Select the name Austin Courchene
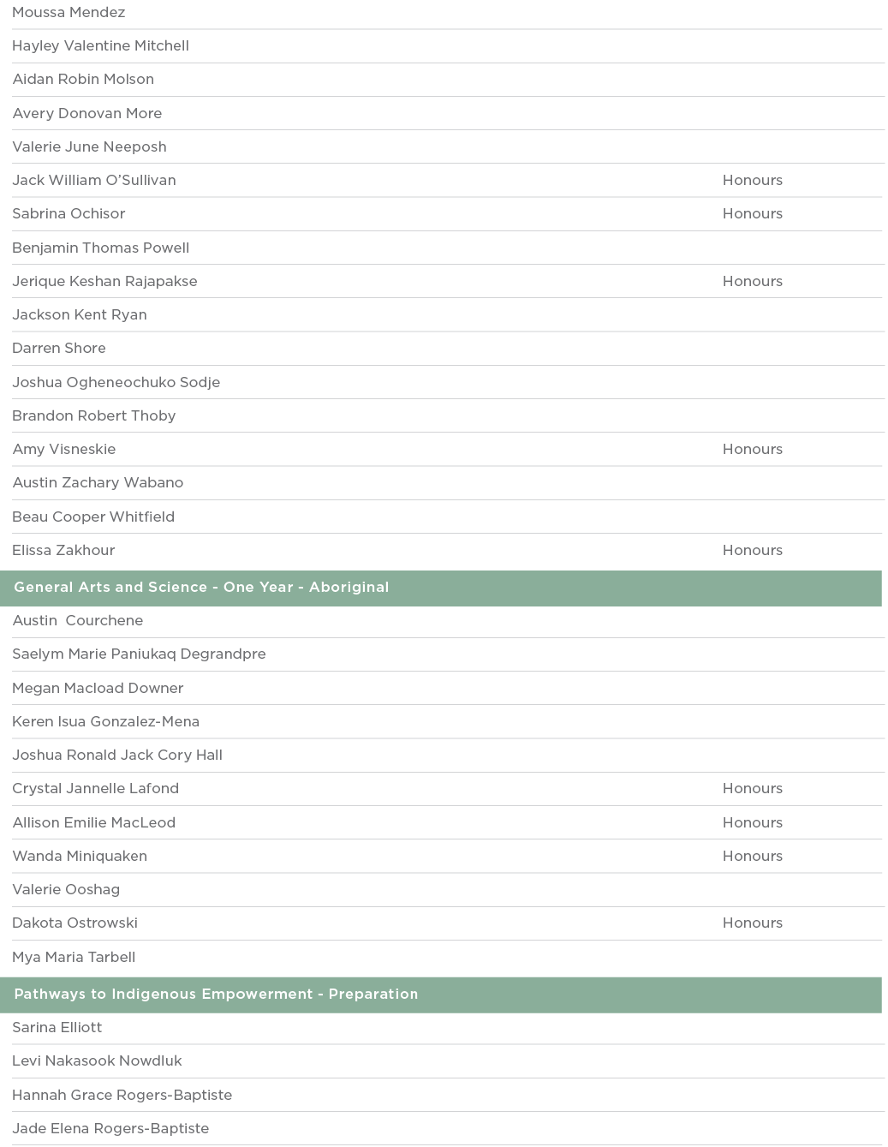 pyautogui.click(x=77, y=621)
